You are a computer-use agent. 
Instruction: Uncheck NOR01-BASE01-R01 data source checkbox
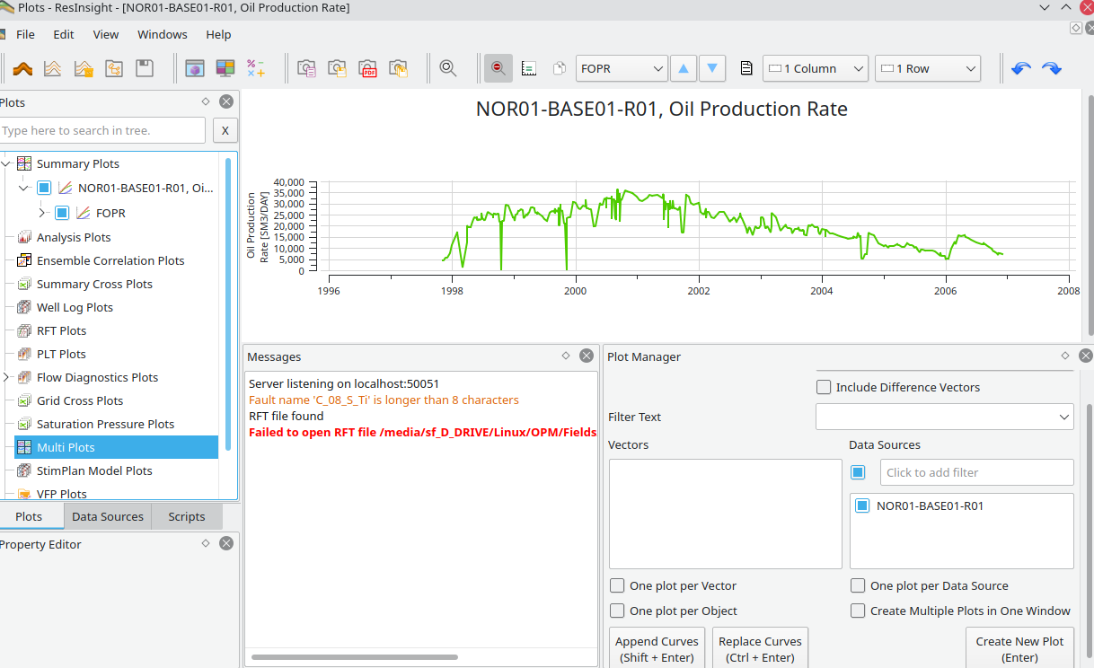[x=862, y=505]
